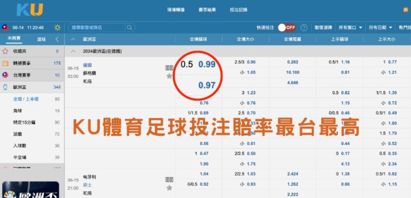Pick the 1.262 win odds for 瑞士
This screenshot has height=198, width=411.
(293, 184)
